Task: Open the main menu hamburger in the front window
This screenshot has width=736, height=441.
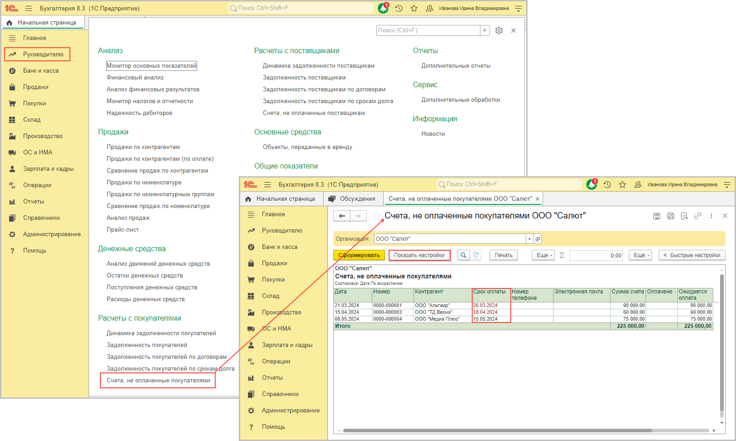Action: (267, 184)
